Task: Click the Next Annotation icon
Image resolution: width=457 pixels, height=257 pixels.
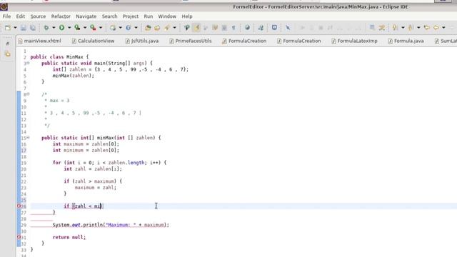Action: tap(395, 28)
